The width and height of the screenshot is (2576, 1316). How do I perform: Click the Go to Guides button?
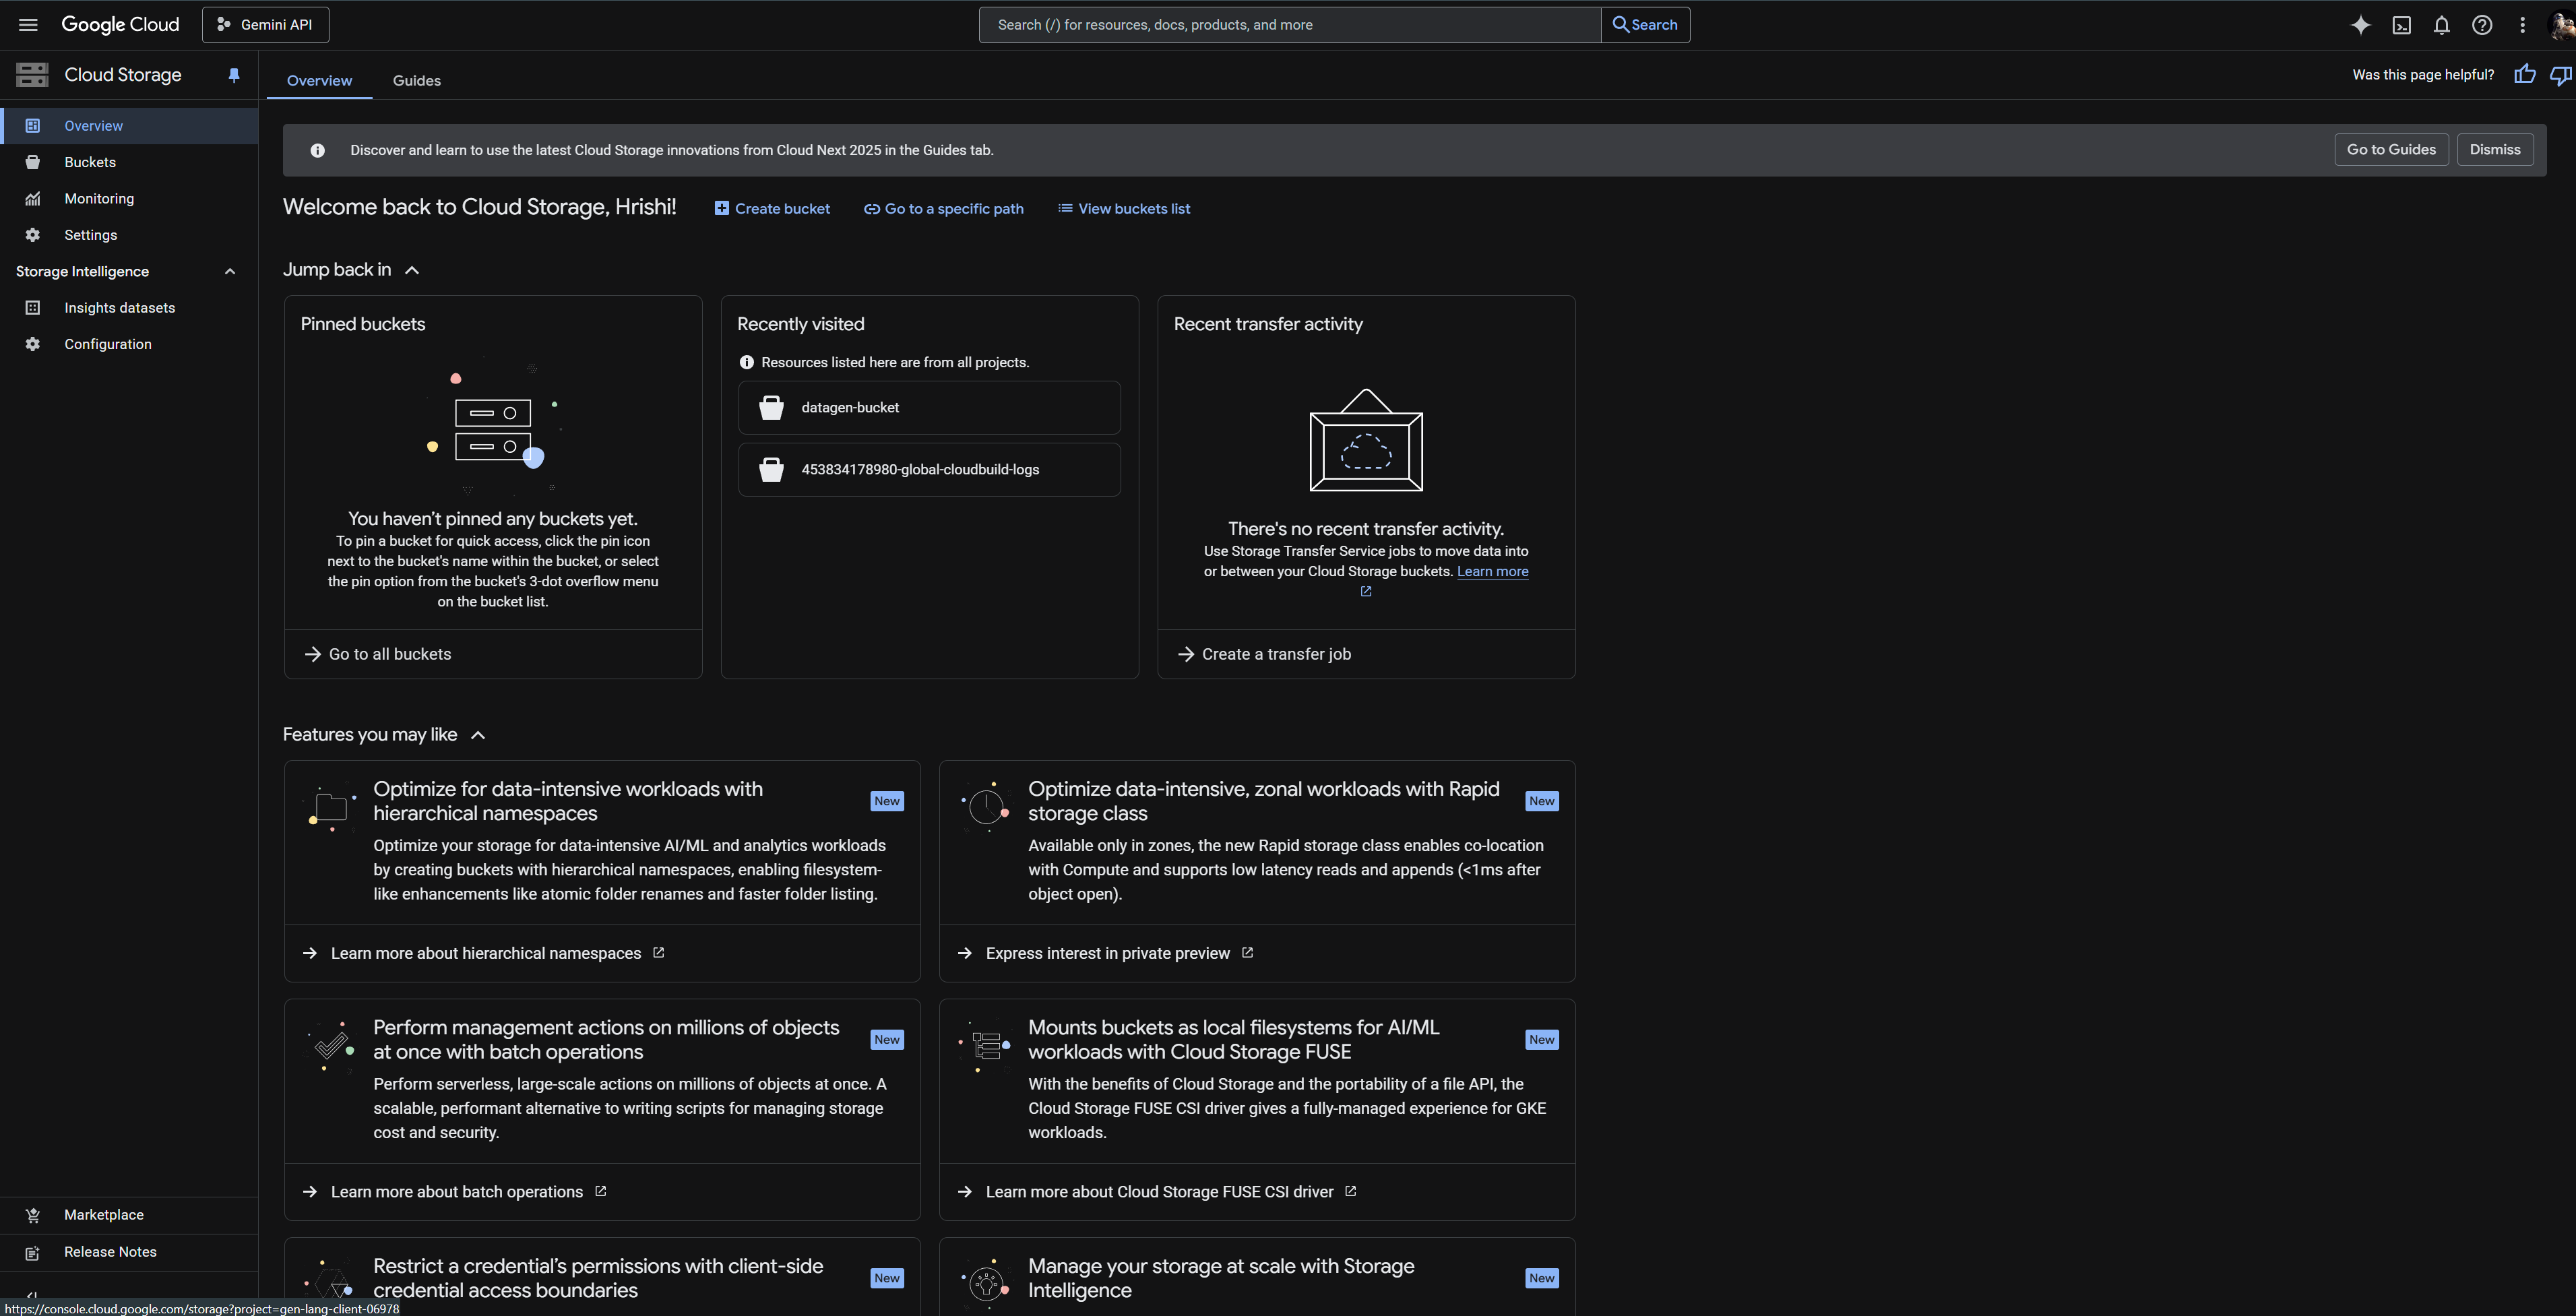point(2391,150)
